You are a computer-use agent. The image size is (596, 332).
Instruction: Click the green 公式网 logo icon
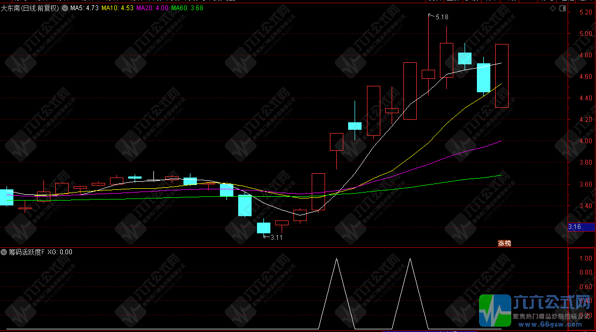coord(495,310)
